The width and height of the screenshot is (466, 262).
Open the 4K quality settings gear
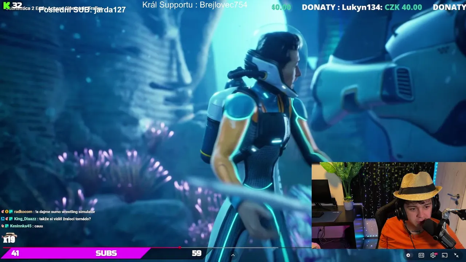point(433,255)
